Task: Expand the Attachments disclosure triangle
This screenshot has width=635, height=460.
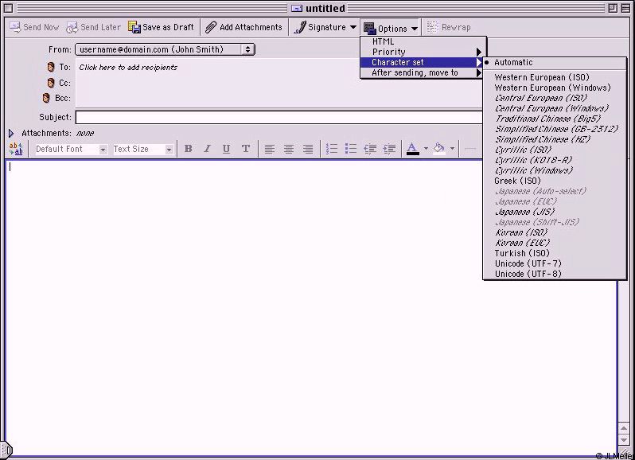Action: click(x=11, y=133)
